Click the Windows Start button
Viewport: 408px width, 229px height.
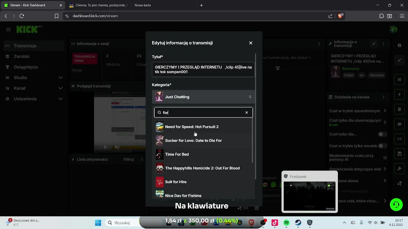(x=98, y=223)
